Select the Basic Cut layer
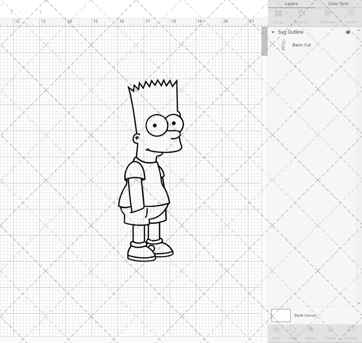Image resolution: width=362 pixels, height=343 pixels. (x=302, y=45)
